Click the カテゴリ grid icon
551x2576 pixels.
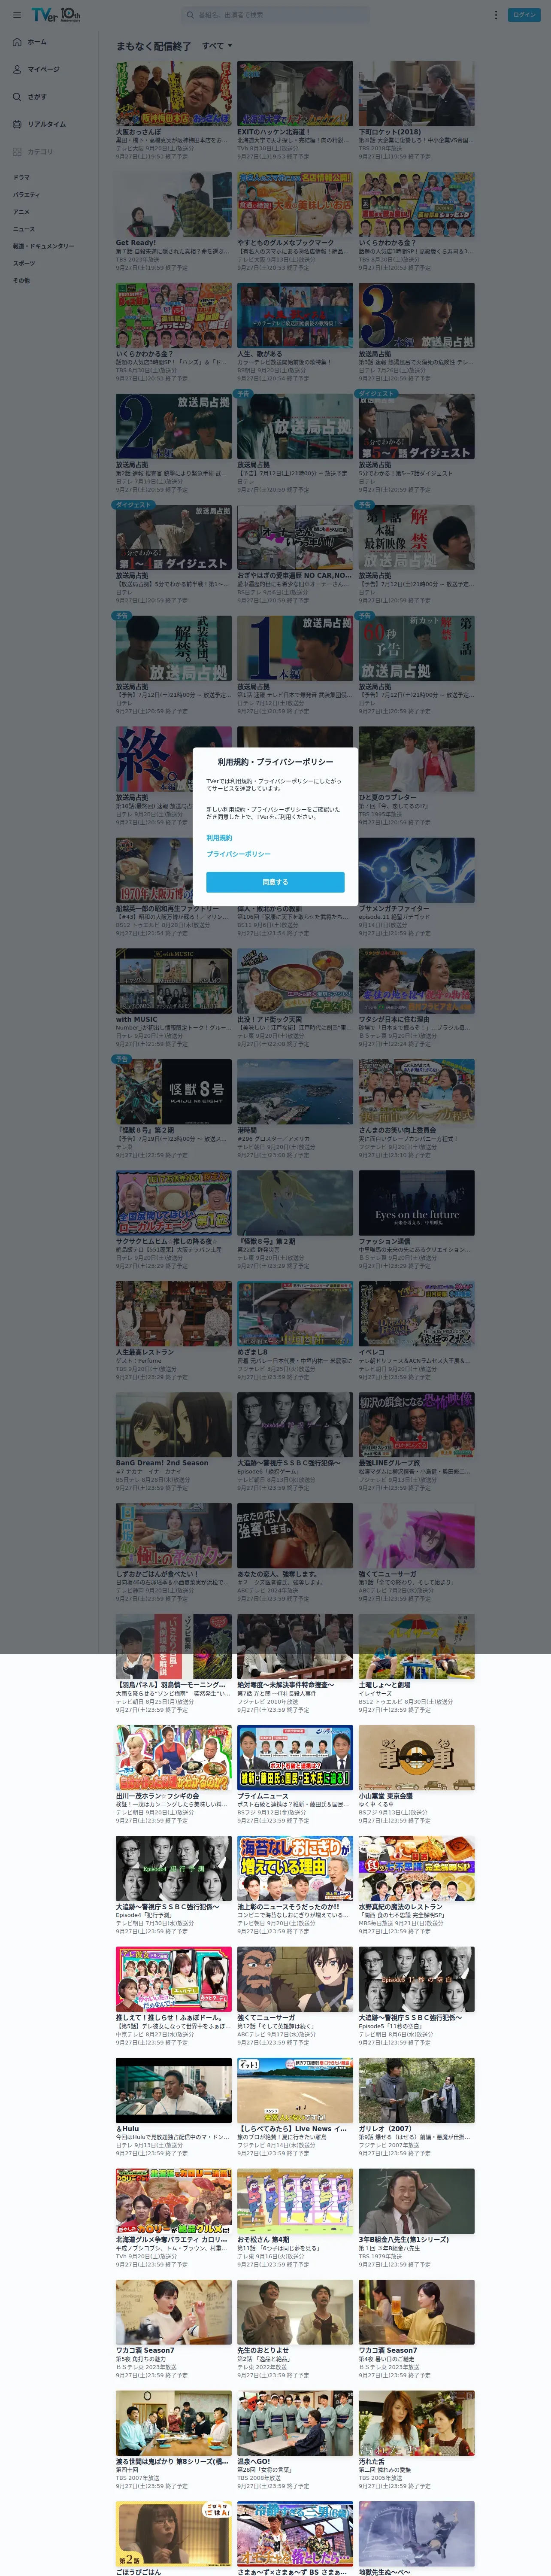pos(17,152)
